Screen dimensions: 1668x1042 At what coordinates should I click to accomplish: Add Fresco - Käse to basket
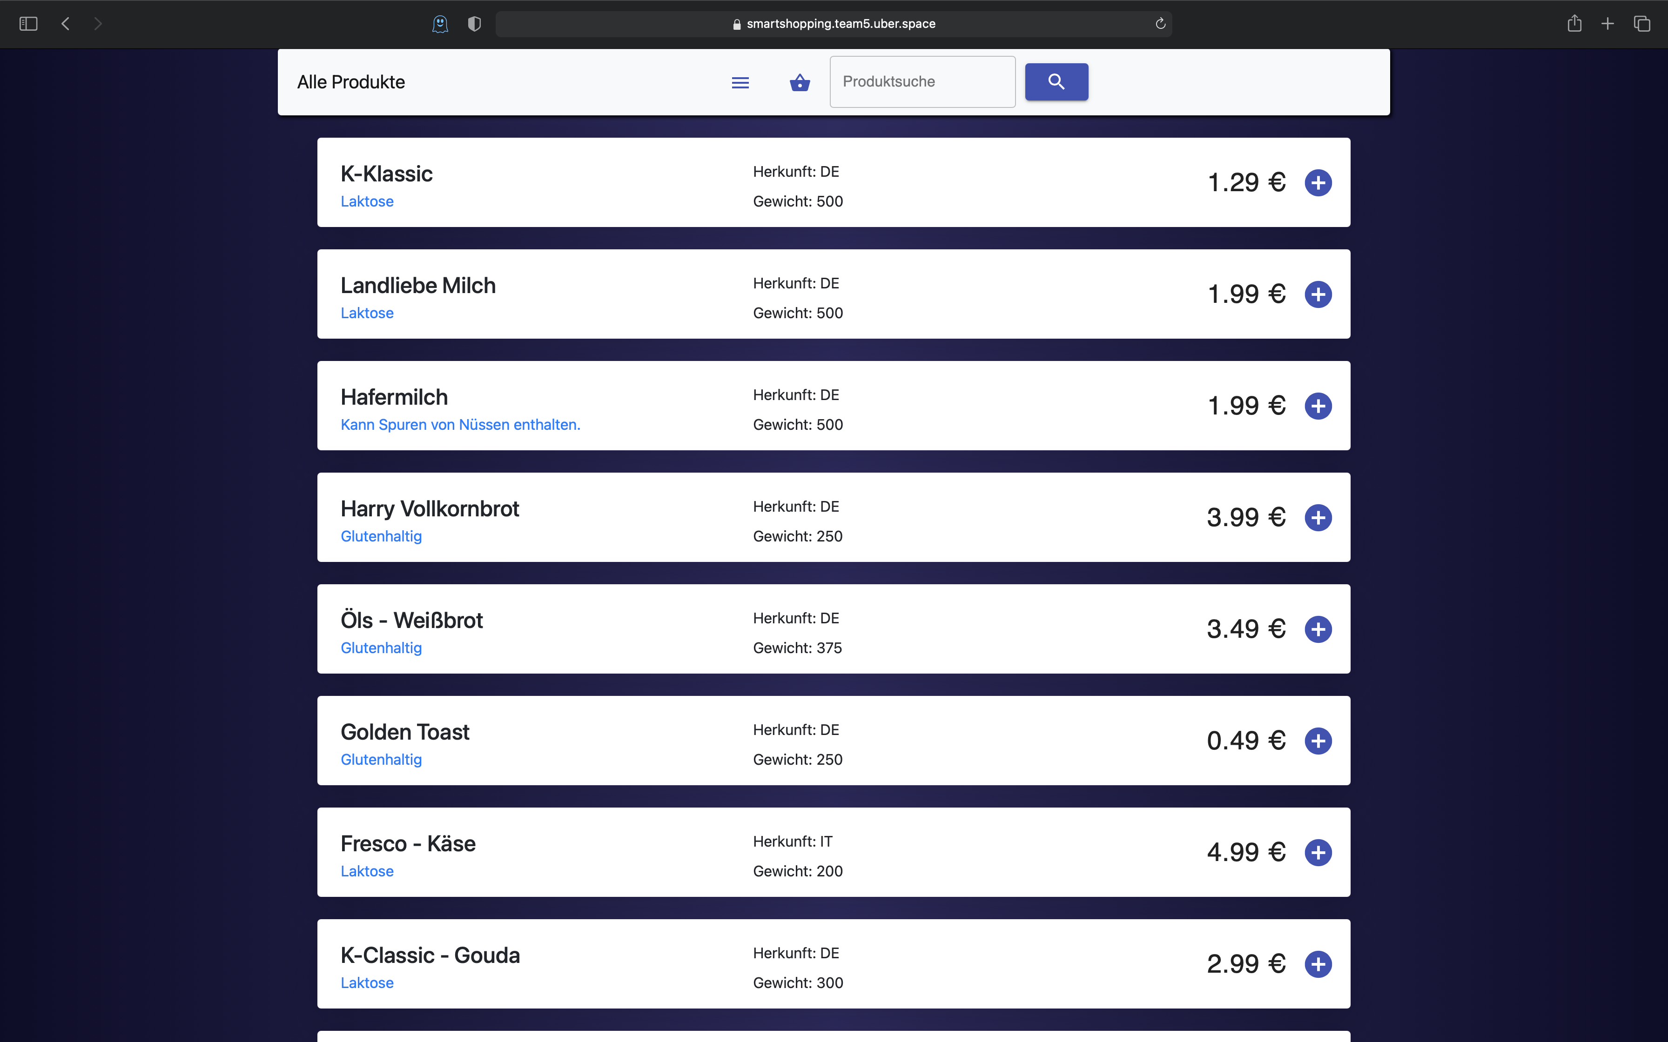[x=1318, y=853]
